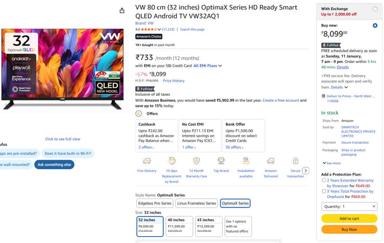Click the share icon above the product image
384x243 pixels.
(122, 10)
